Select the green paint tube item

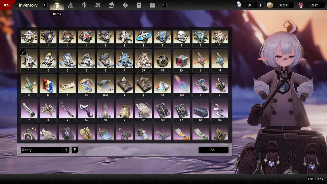point(201,132)
